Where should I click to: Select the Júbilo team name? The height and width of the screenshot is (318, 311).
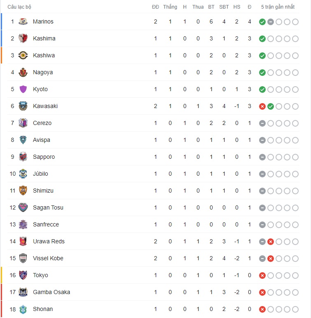tap(40, 174)
